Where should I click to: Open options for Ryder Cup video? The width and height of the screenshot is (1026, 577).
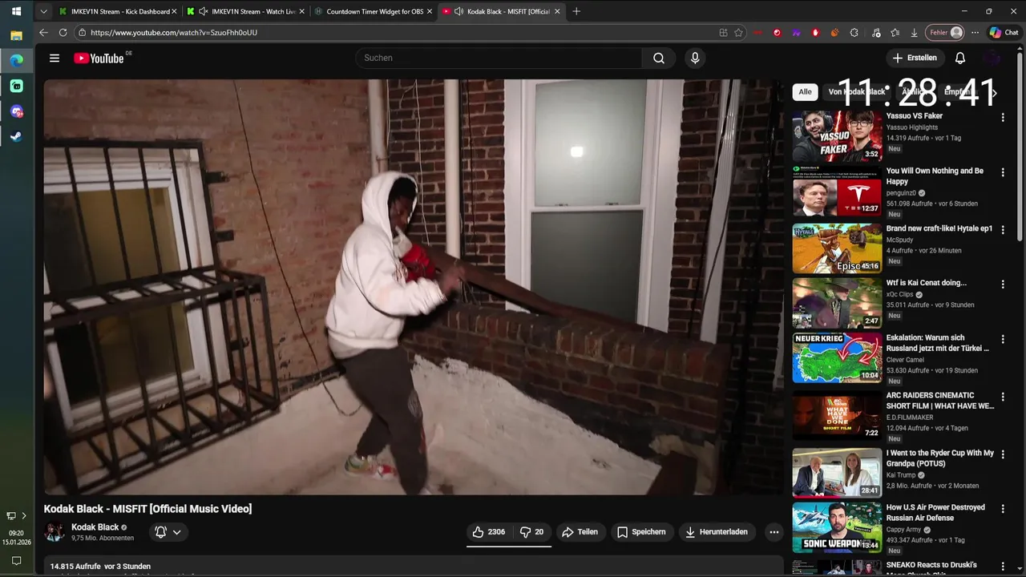(x=1003, y=454)
